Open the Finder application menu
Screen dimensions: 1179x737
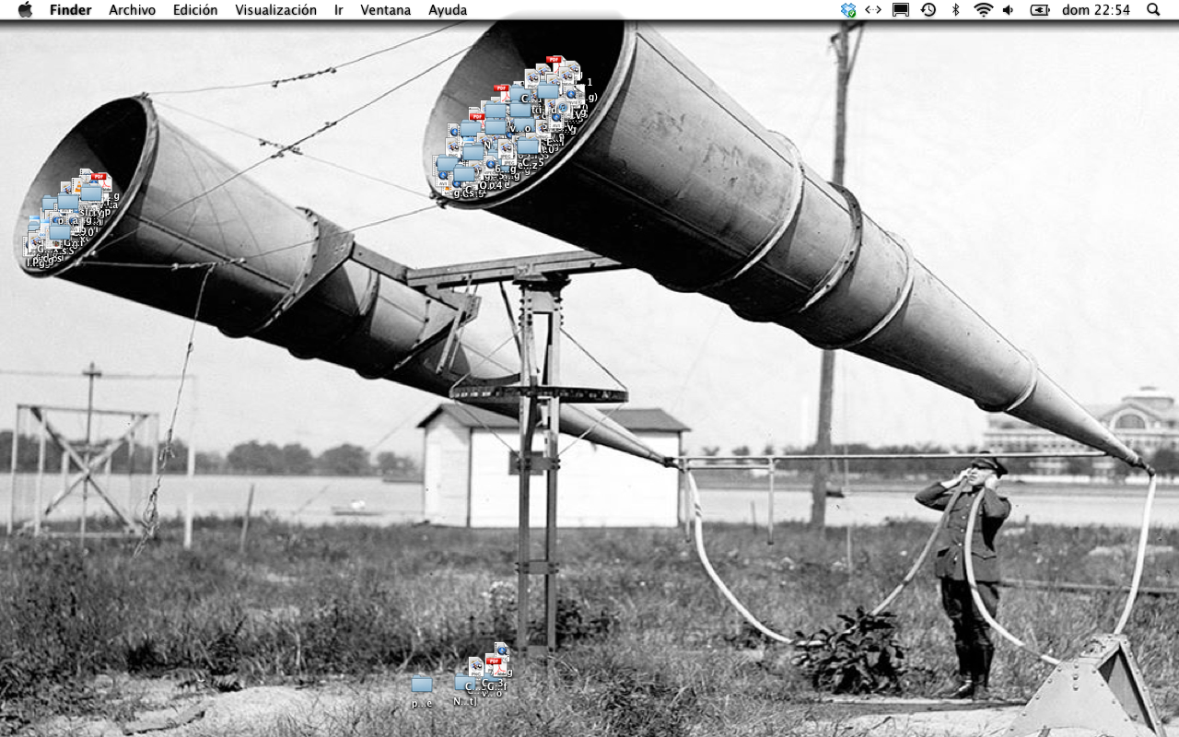[70, 10]
